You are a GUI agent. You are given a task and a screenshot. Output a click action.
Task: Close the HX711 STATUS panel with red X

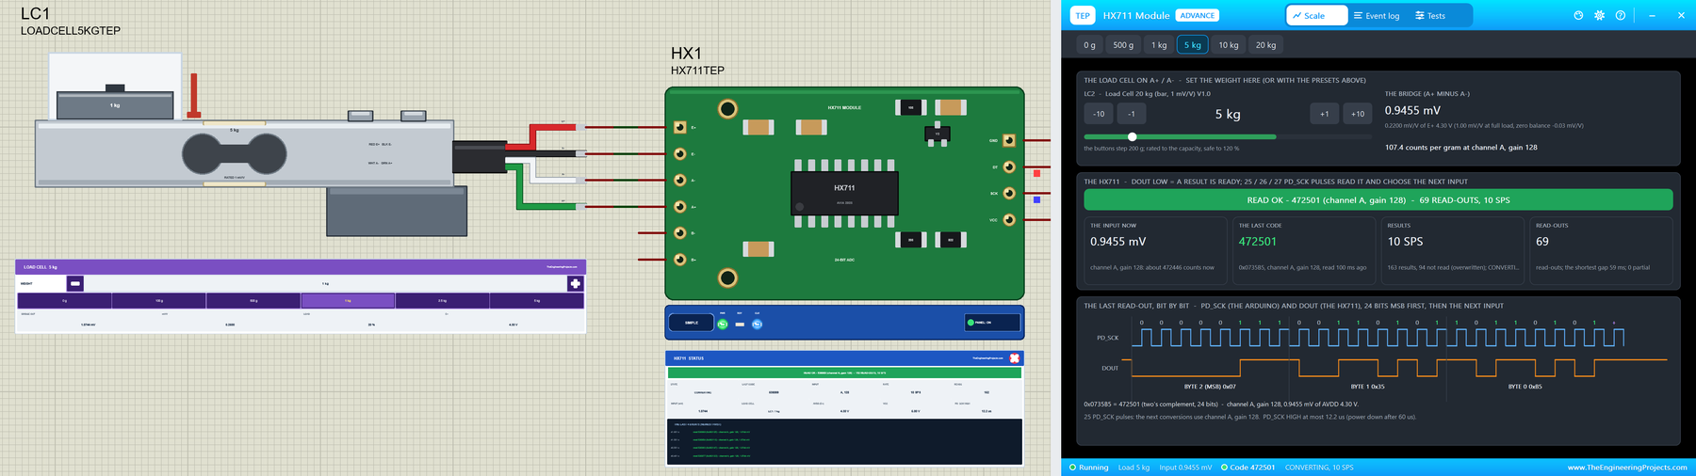tap(1015, 358)
